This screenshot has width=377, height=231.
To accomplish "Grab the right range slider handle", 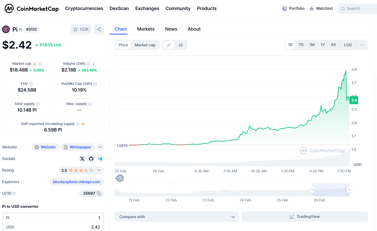I will click(349, 190).
